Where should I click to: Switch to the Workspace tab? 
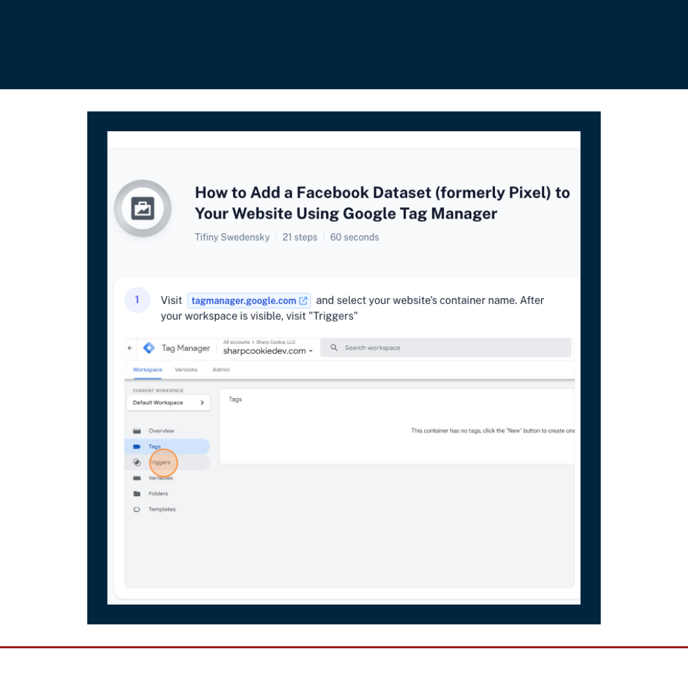click(147, 370)
